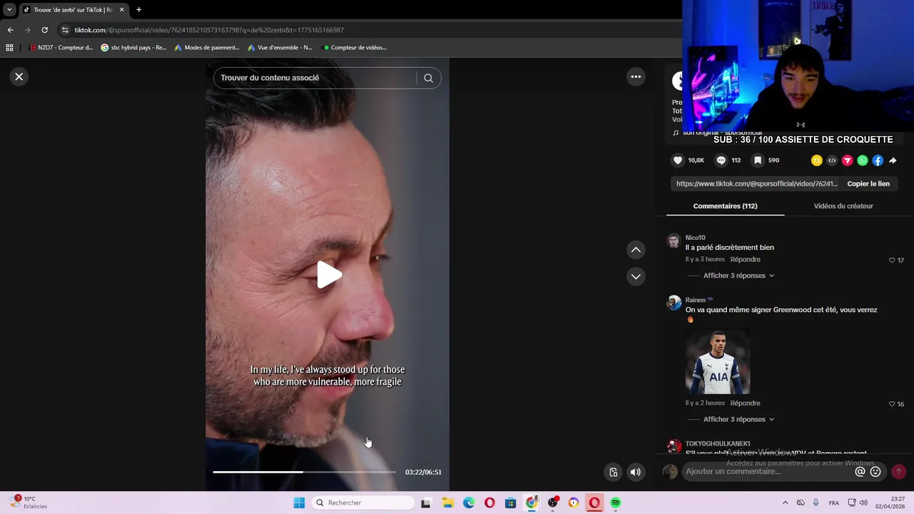
Task: Open weather widget showing 10°C
Action: pos(29,503)
